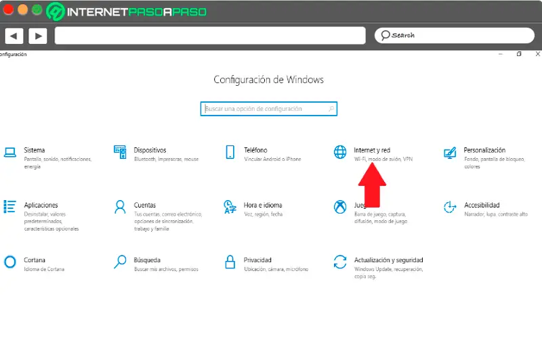
Task: Select the Aplicaciones list icon
Action: coord(9,207)
